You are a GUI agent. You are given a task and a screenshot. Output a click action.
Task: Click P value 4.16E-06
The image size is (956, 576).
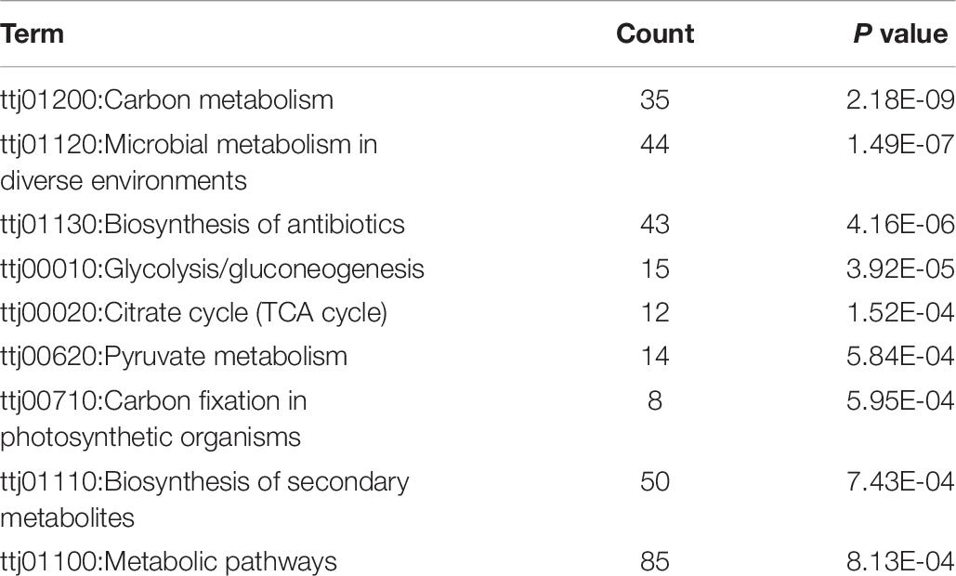[x=900, y=224]
